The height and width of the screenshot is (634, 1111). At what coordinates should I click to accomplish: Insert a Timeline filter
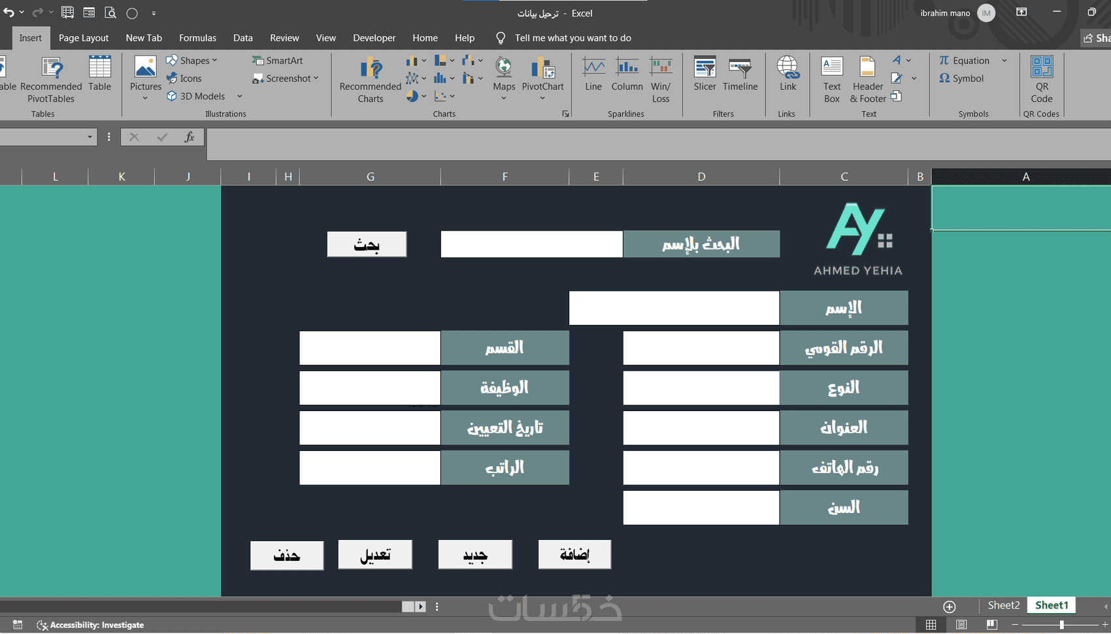coord(740,74)
